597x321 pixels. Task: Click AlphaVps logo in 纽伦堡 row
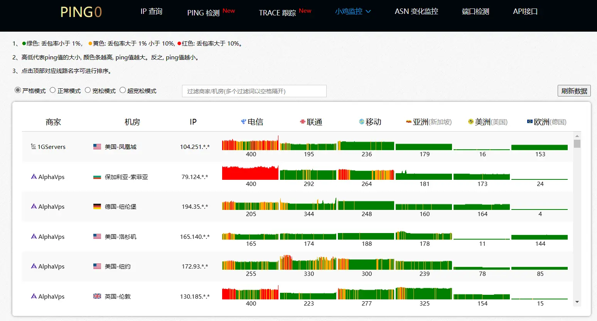click(34, 206)
